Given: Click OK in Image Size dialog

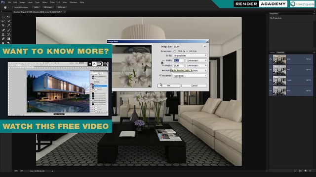Looking at the screenshot, I should [169, 86].
